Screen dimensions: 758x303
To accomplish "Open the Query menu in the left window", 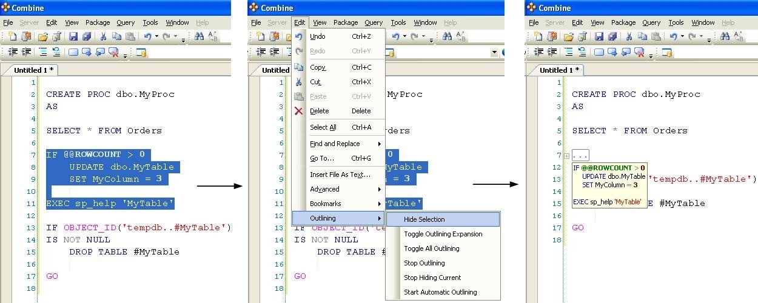I will [126, 23].
